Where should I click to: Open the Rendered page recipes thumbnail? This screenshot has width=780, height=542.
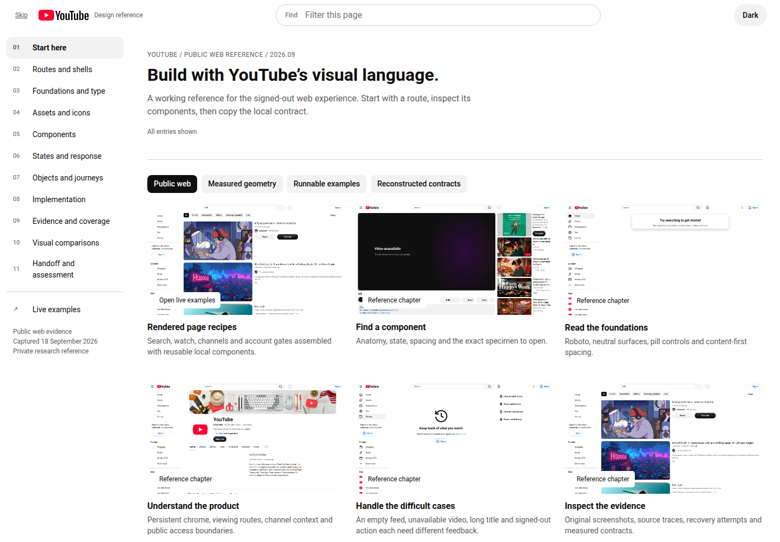coord(246,260)
